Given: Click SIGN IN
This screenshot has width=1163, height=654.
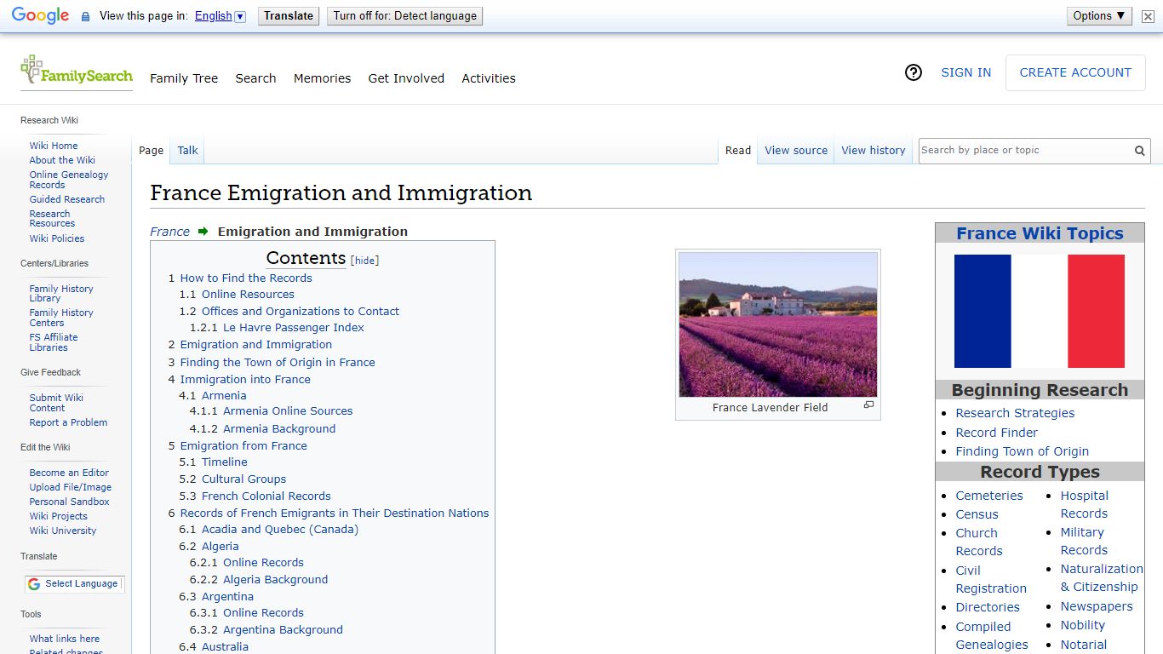Looking at the screenshot, I should [x=965, y=73].
